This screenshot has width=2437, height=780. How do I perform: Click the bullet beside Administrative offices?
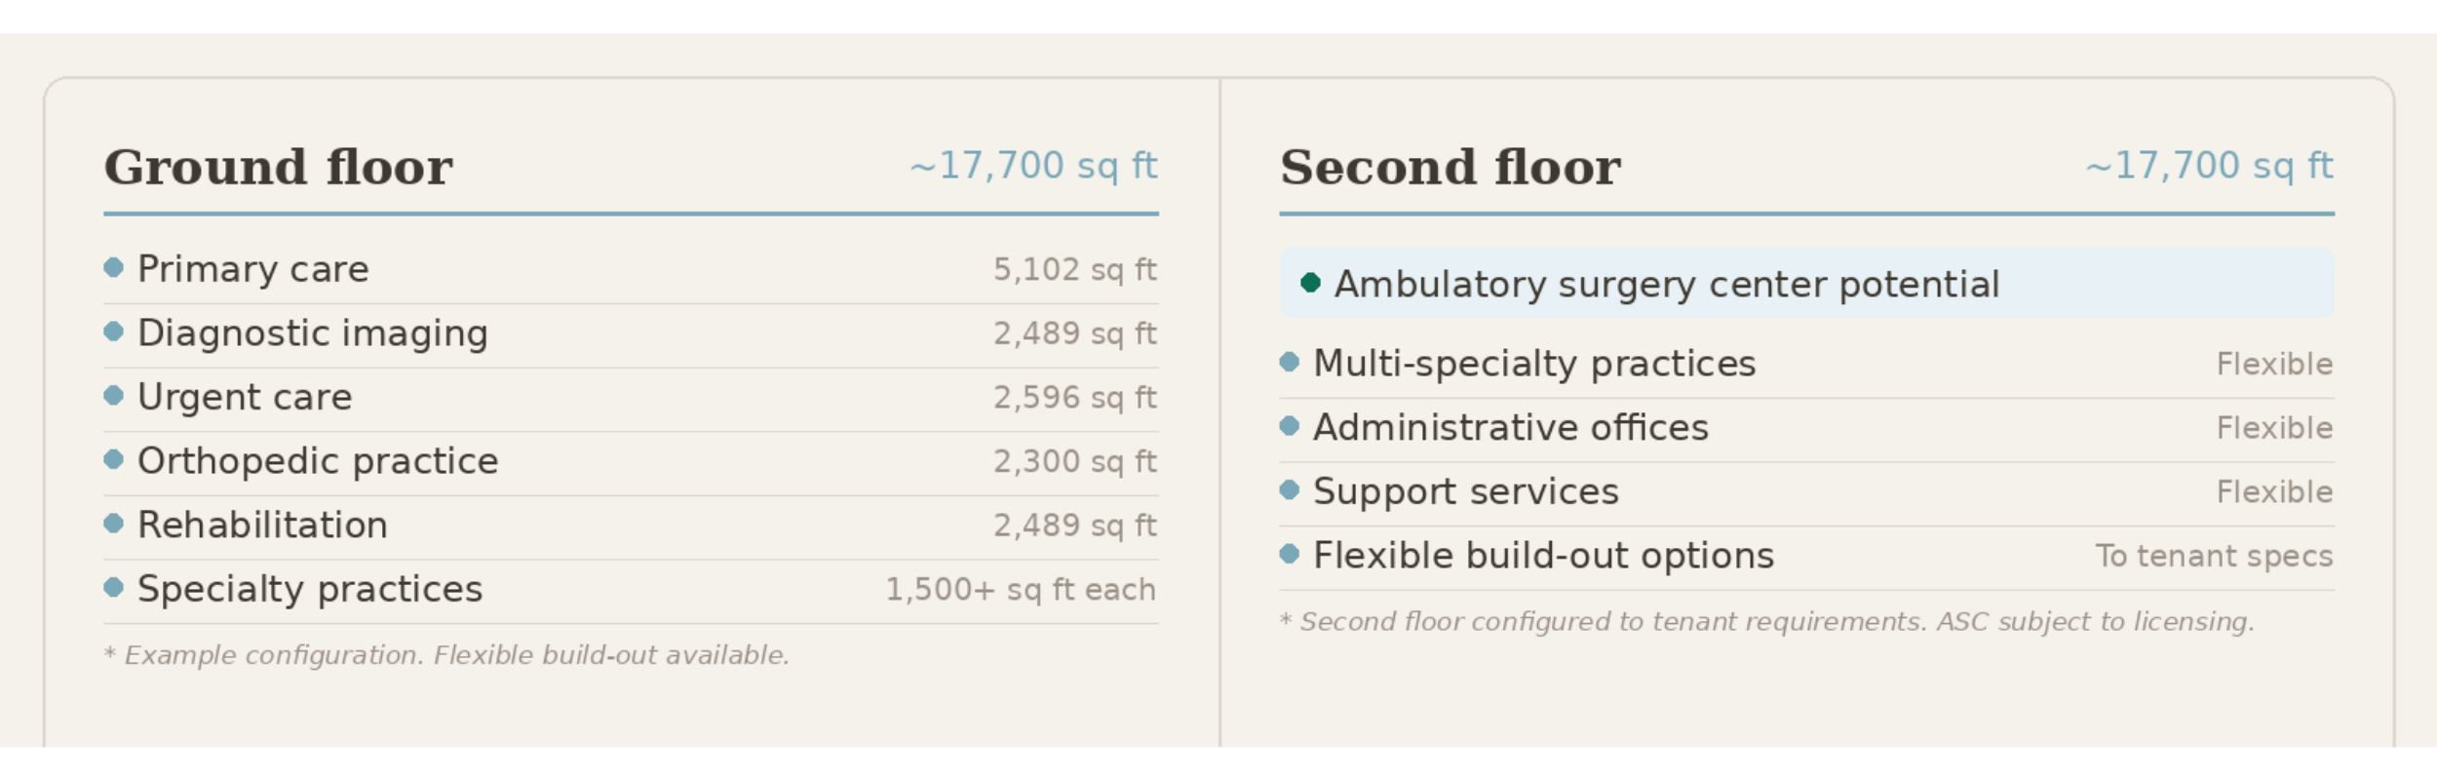click(1290, 426)
